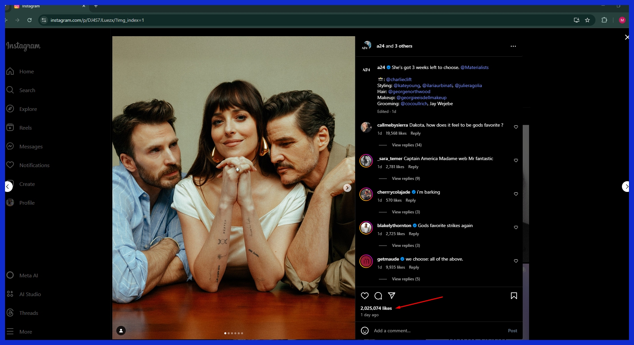Open callmebysierra's profile avatar
This screenshot has width=634, height=345.
366,127
